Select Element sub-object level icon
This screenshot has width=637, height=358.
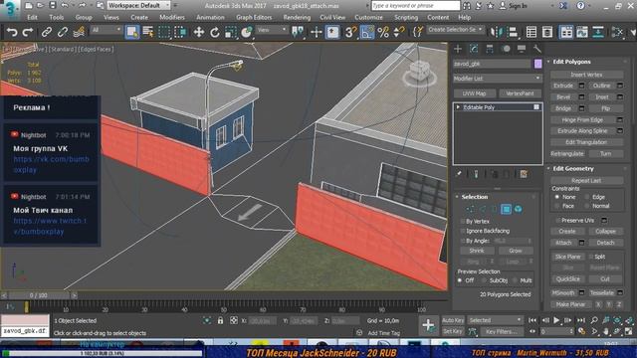[x=518, y=209]
